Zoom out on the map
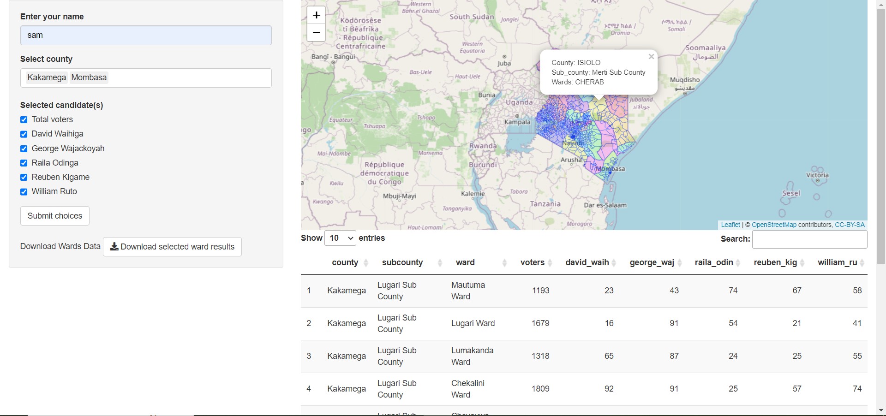 coord(316,32)
